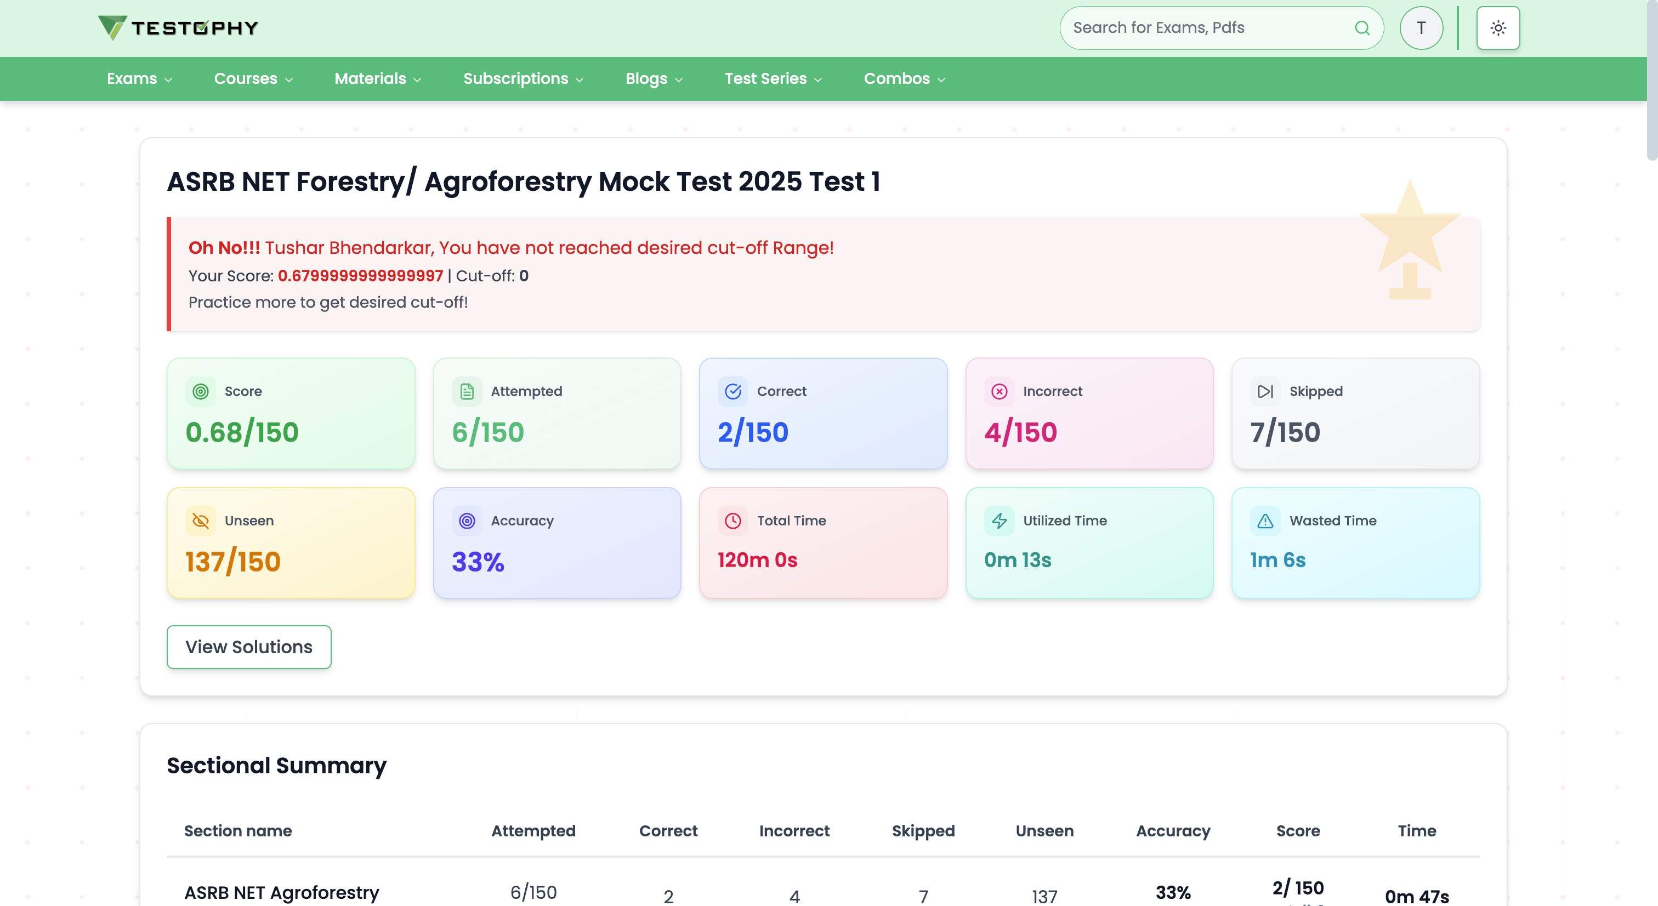Open the Test Series dropdown
The width and height of the screenshot is (1658, 906).
click(x=773, y=78)
